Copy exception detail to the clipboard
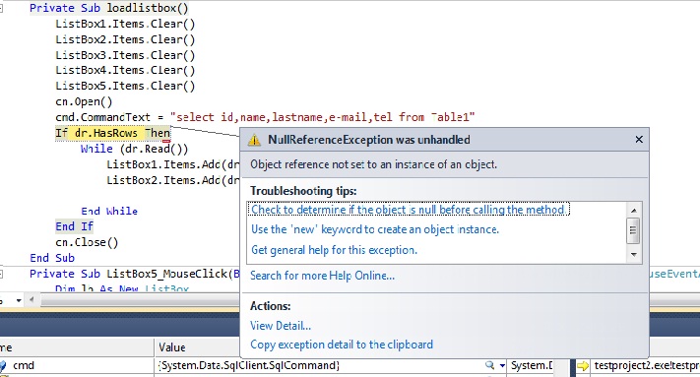The width and height of the screenshot is (700, 377). (342, 345)
